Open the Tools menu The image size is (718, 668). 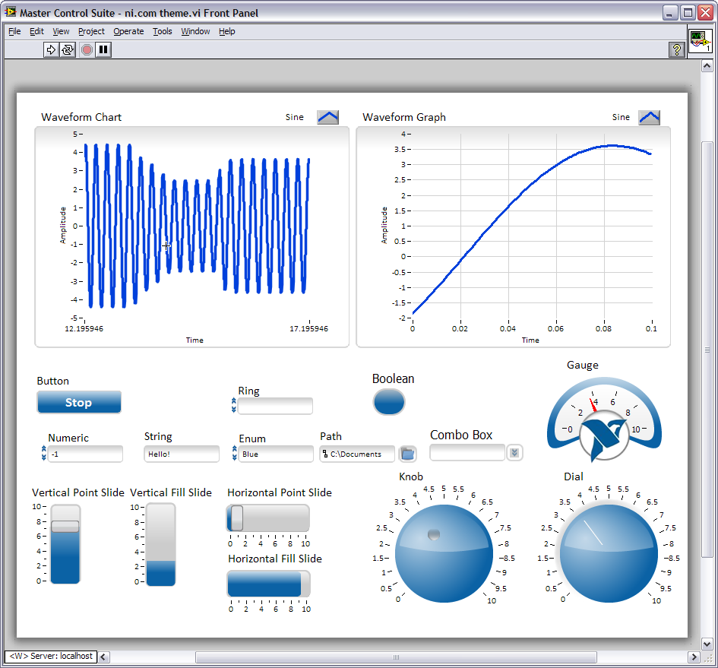[x=162, y=31]
